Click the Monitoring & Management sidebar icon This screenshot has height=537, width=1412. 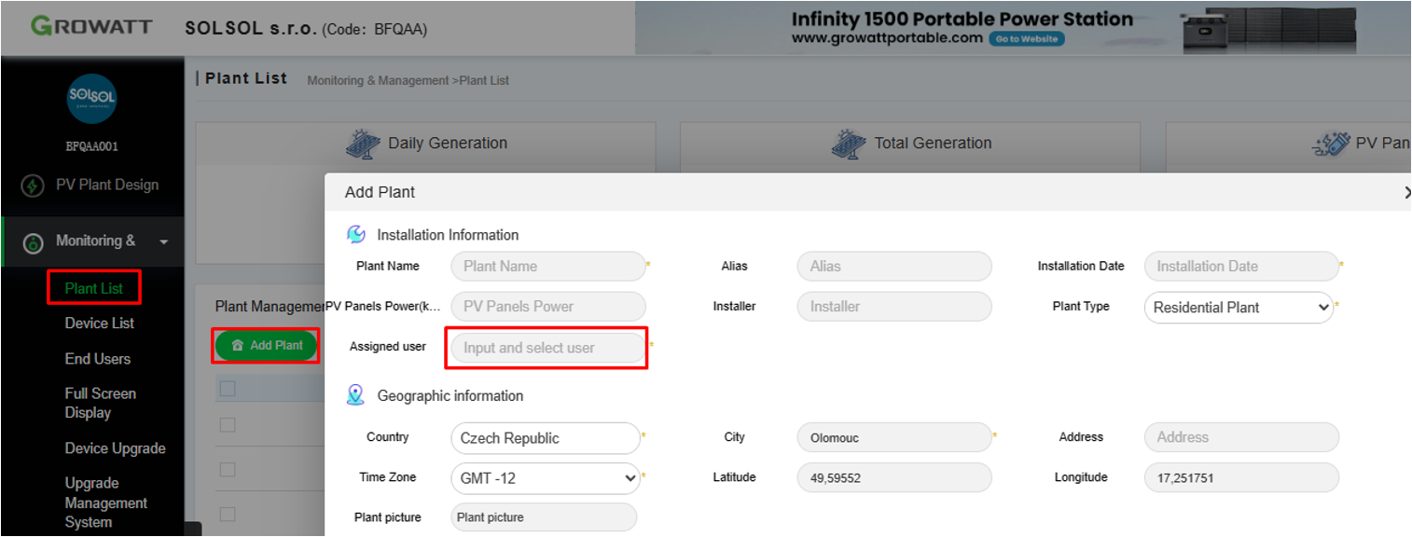pyautogui.click(x=33, y=243)
